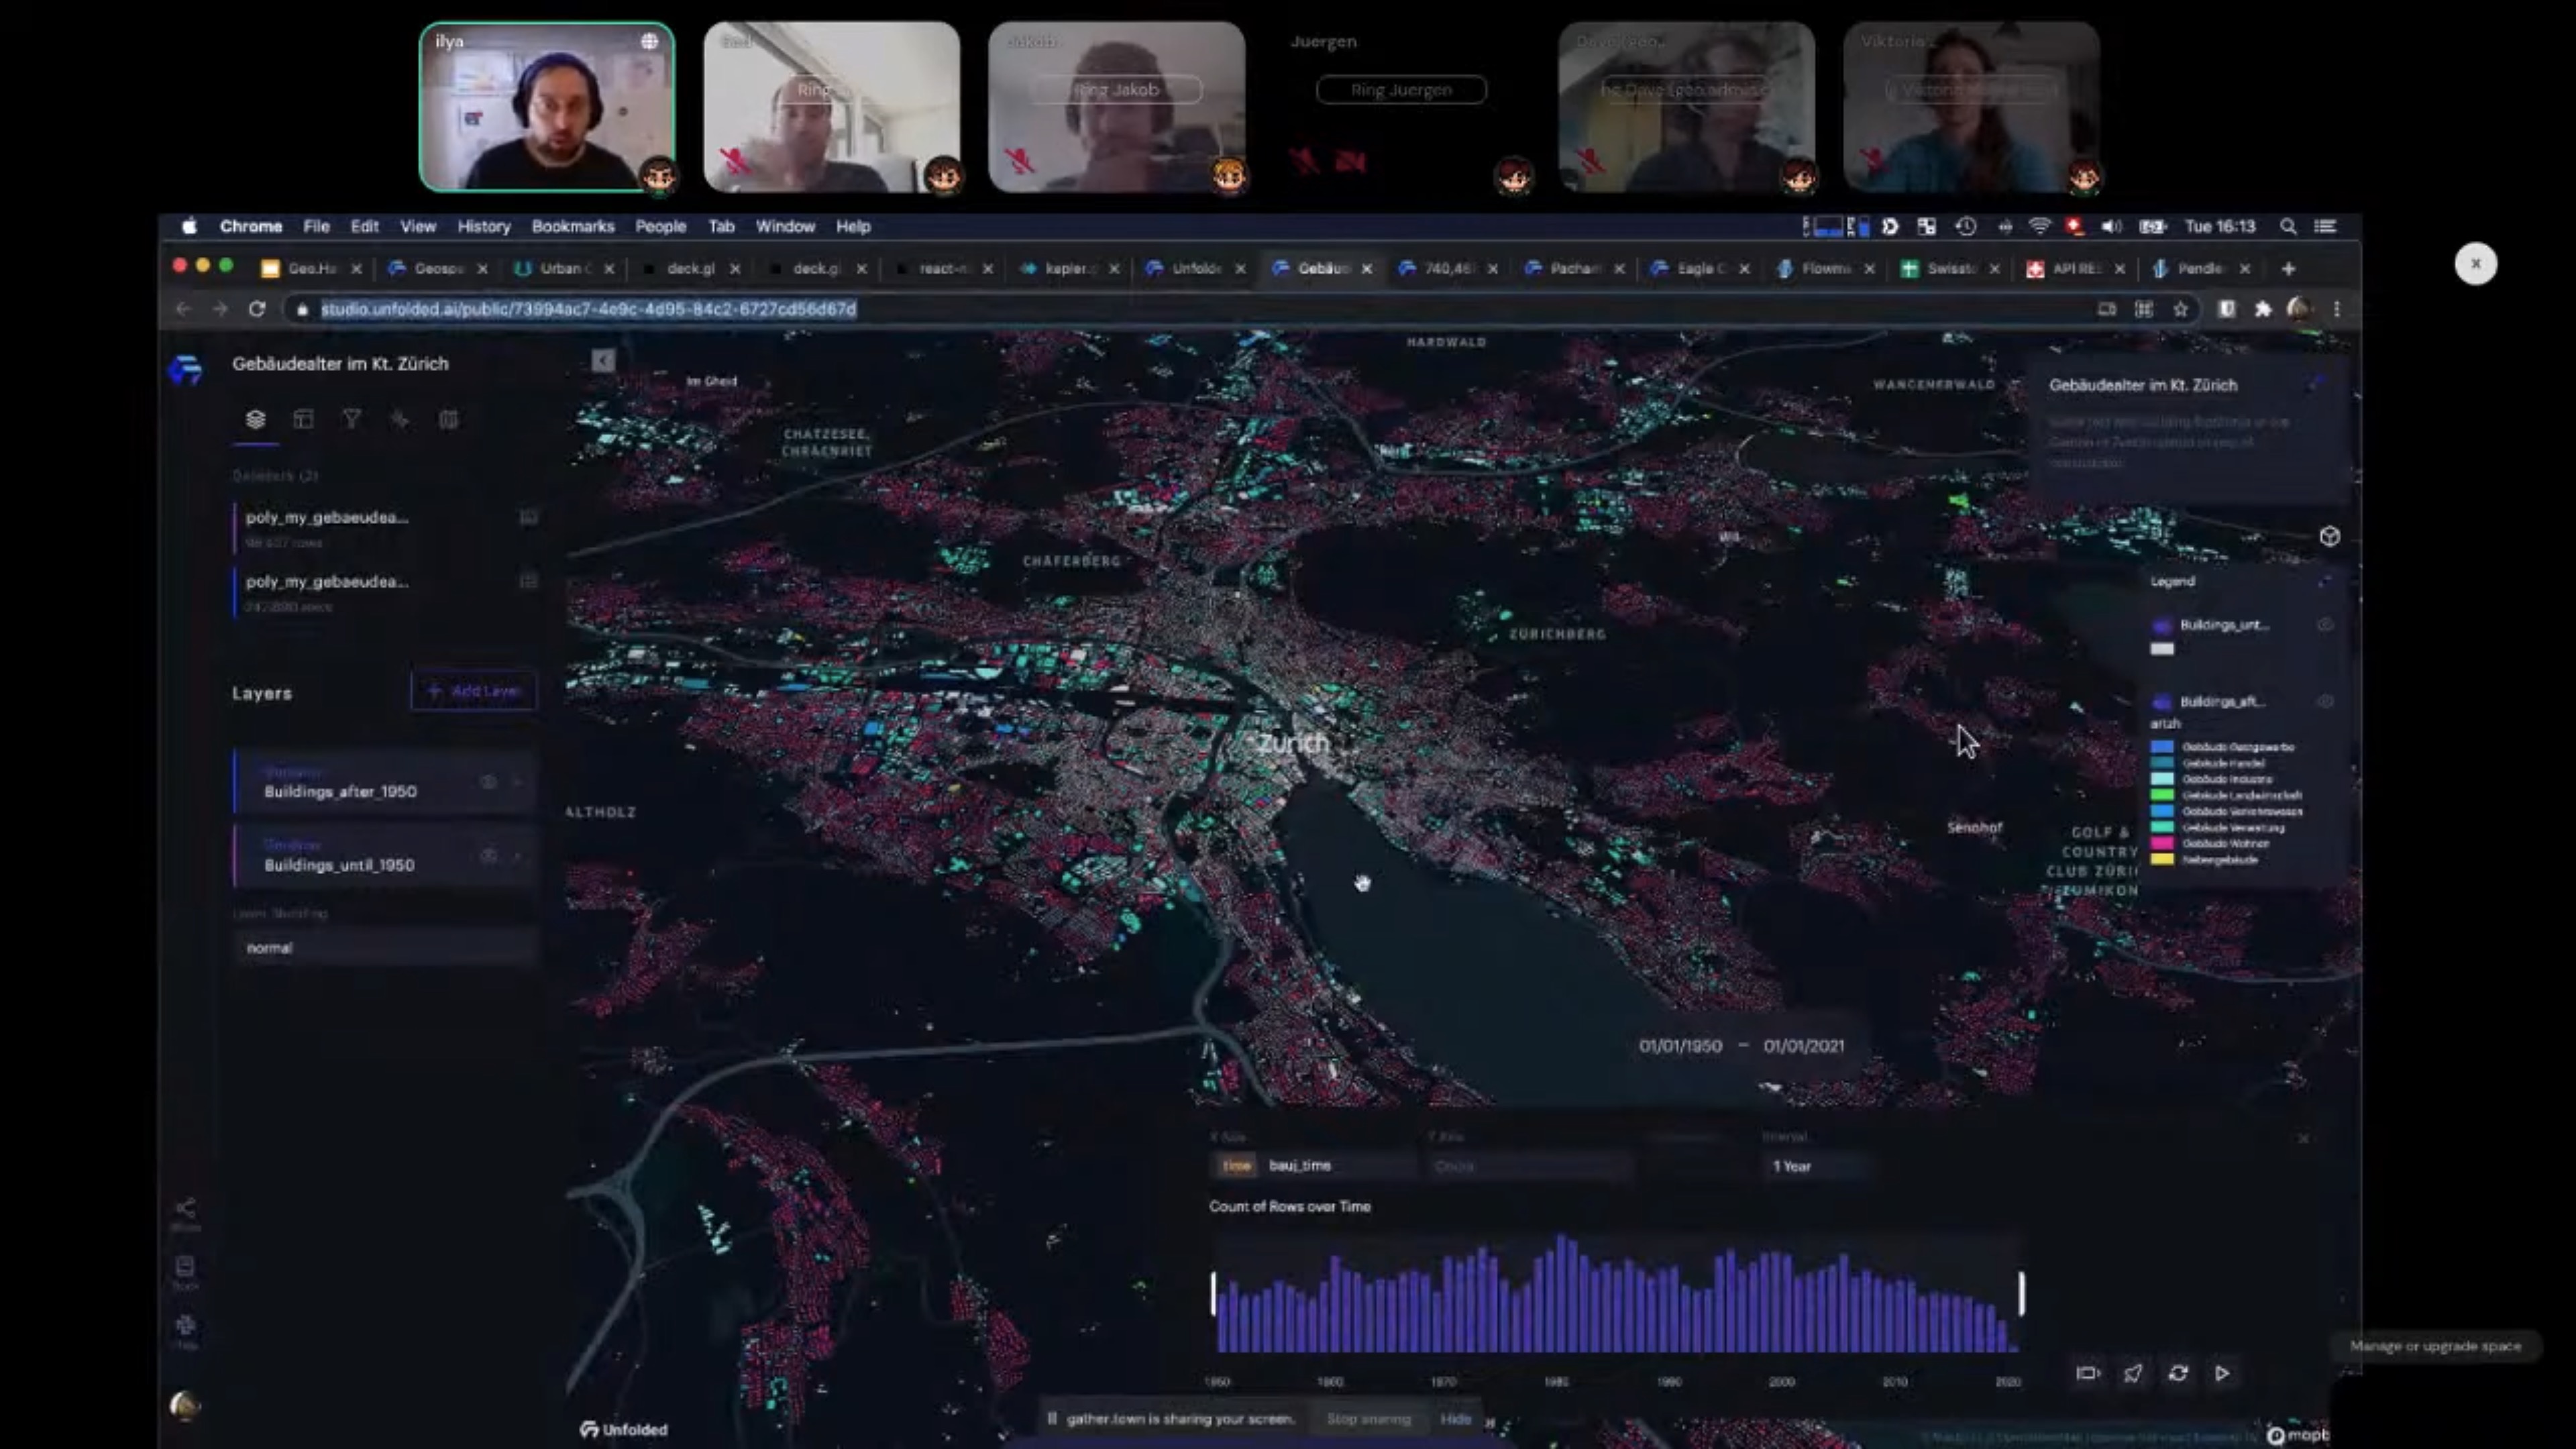Collapse the side panel with the arrow button
Viewport: 2576px width, 1449px height.
click(602, 360)
